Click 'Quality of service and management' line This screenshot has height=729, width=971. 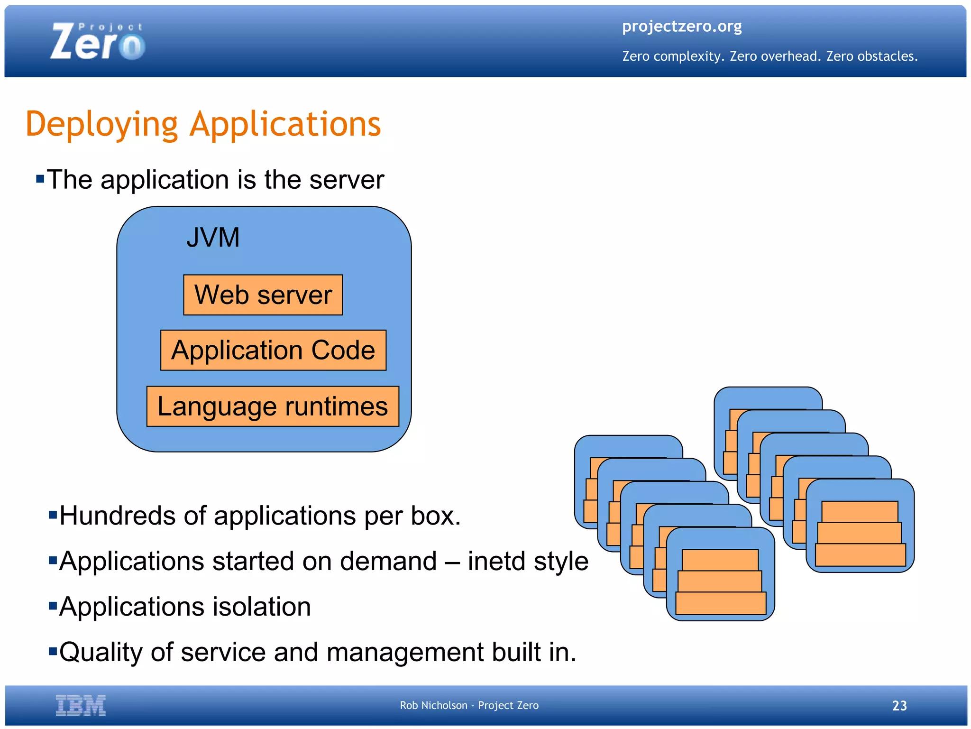pos(318,652)
